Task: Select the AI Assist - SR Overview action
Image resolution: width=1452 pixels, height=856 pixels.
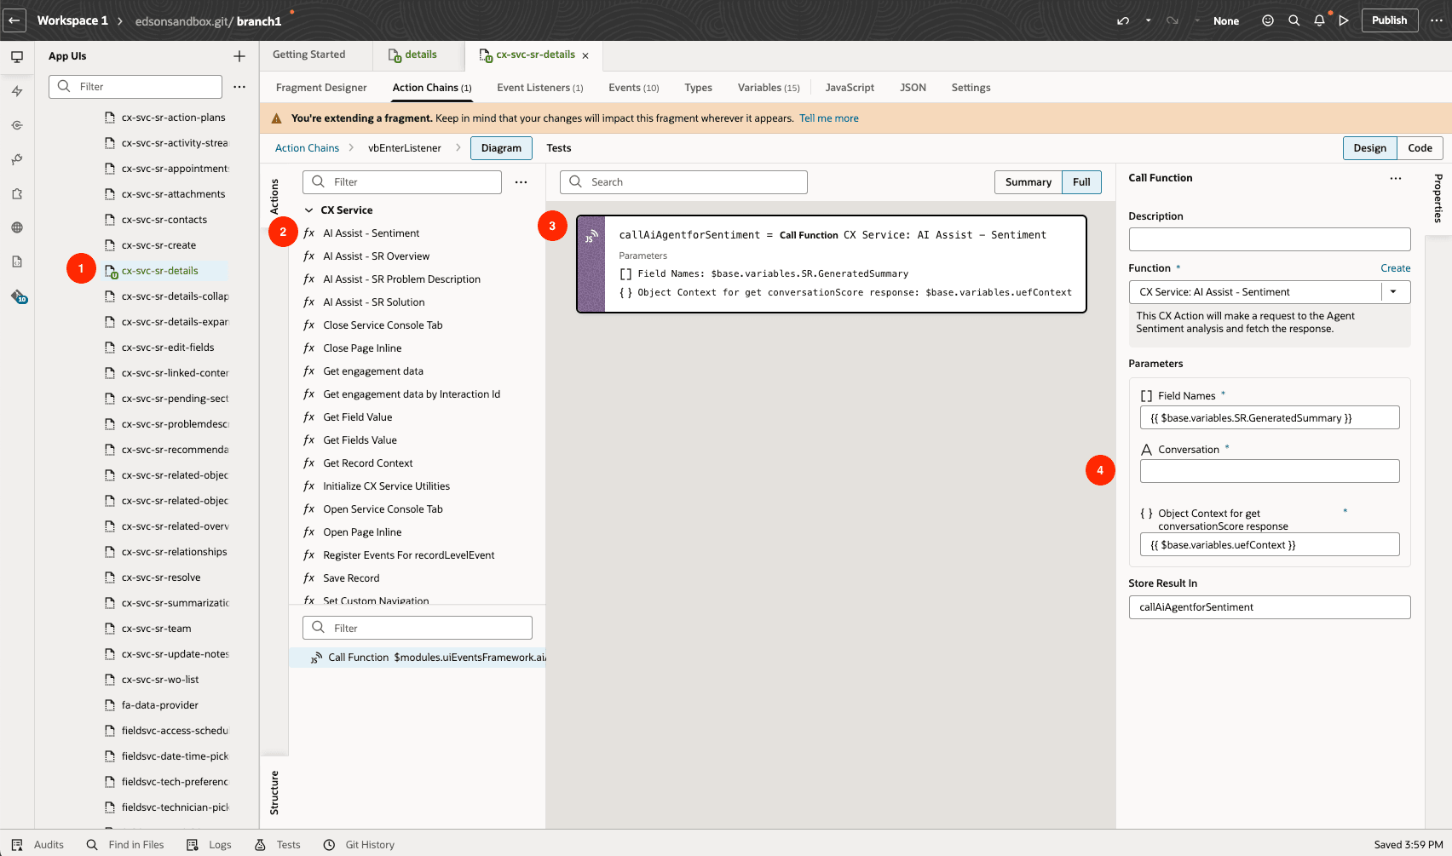Action: [376, 256]
